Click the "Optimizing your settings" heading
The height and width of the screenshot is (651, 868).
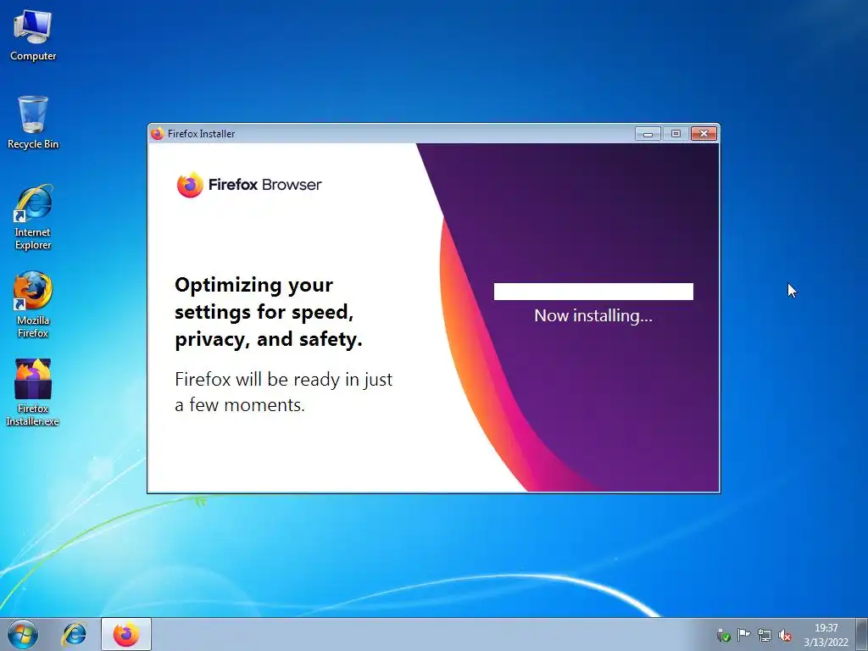[269, 312]
